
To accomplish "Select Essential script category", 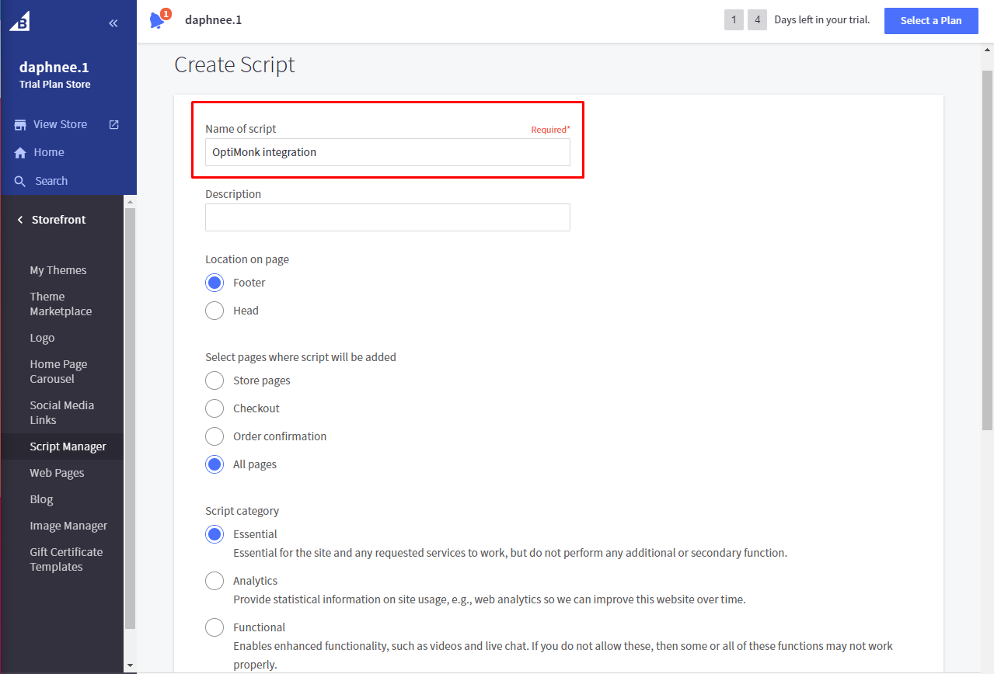I will click(x=214, y=534).
